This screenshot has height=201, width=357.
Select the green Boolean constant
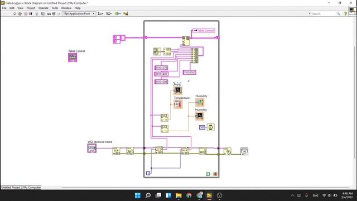pyautogui.click(x=208, y=174)
